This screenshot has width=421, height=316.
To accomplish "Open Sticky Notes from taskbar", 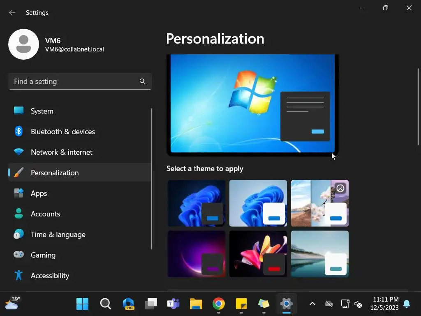I will click(x=241, y=304).
